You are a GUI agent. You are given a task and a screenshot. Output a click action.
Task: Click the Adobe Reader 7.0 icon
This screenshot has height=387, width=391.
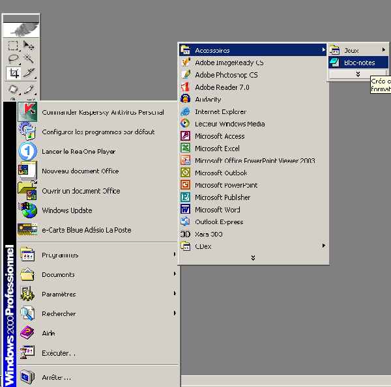pos(185,87)
